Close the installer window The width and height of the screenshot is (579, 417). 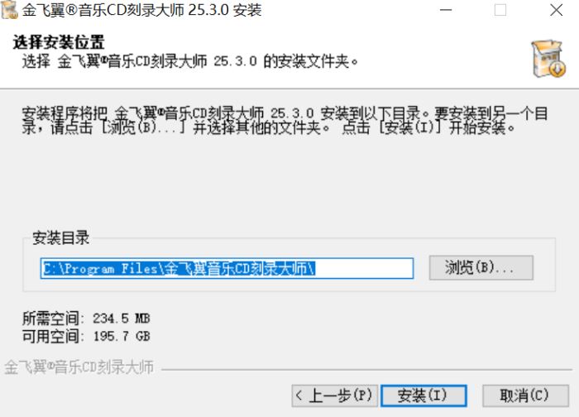556,10
